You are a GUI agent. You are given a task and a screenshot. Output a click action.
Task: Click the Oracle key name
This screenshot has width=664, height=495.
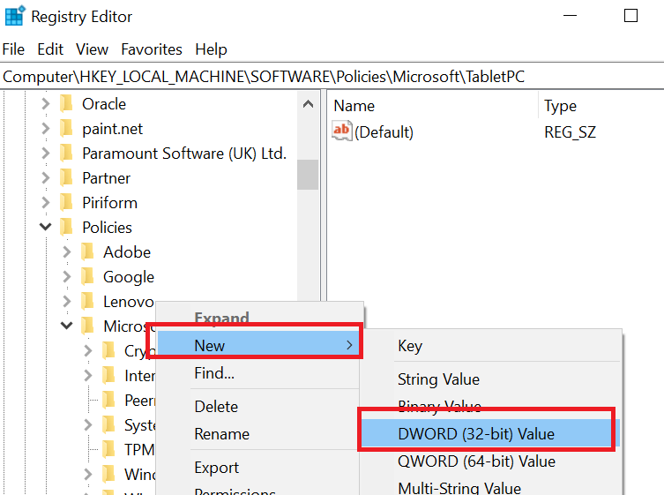(104, 104)
